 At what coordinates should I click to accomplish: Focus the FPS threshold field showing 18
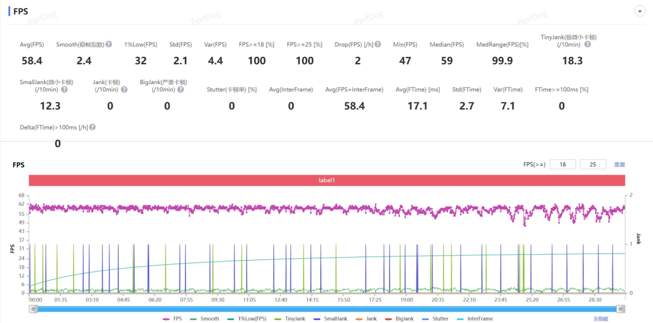click(x=563, y=165)
